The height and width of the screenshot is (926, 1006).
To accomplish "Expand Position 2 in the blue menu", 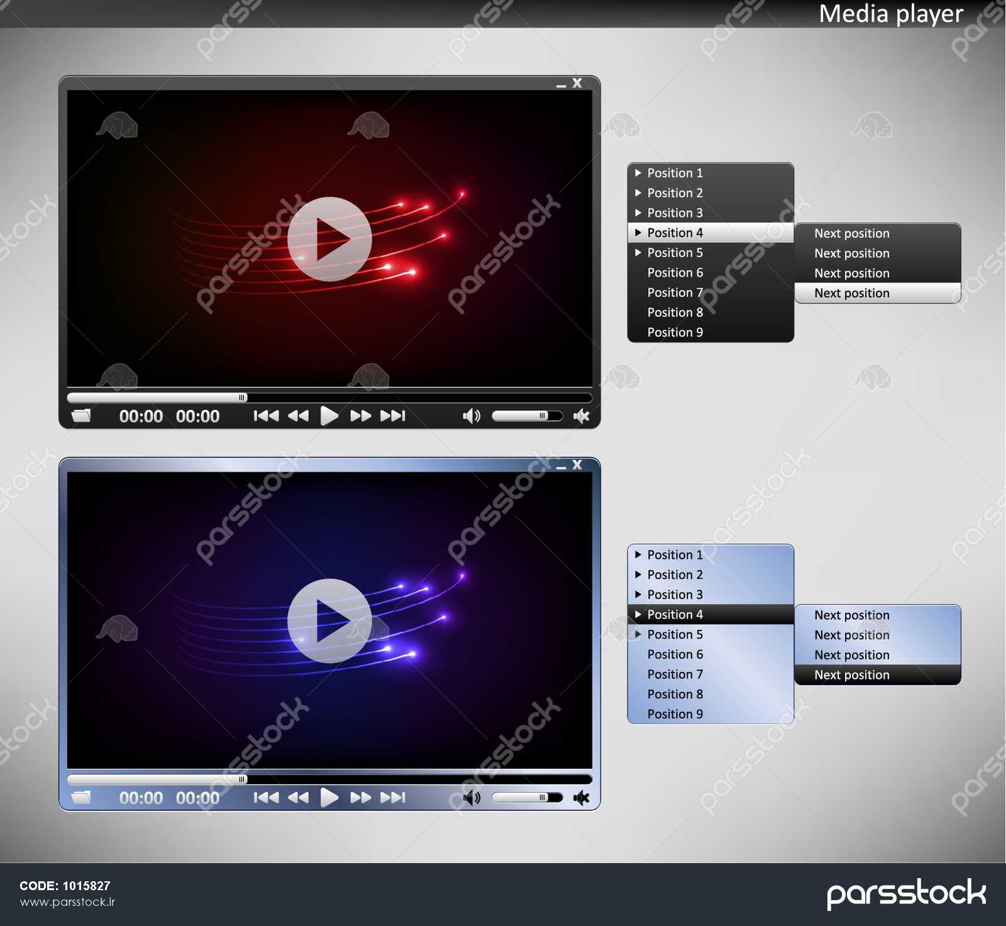I will coord(674,575).
